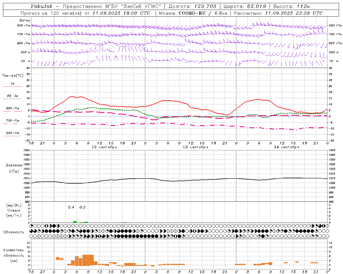Click the 'Долгота: 129.703' longitude value
Screen dimensions: 343x274
point(192,6)
